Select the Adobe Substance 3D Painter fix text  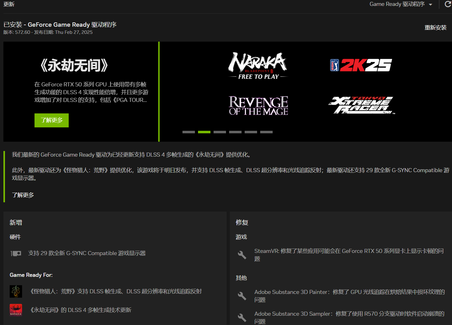point(349,296)
